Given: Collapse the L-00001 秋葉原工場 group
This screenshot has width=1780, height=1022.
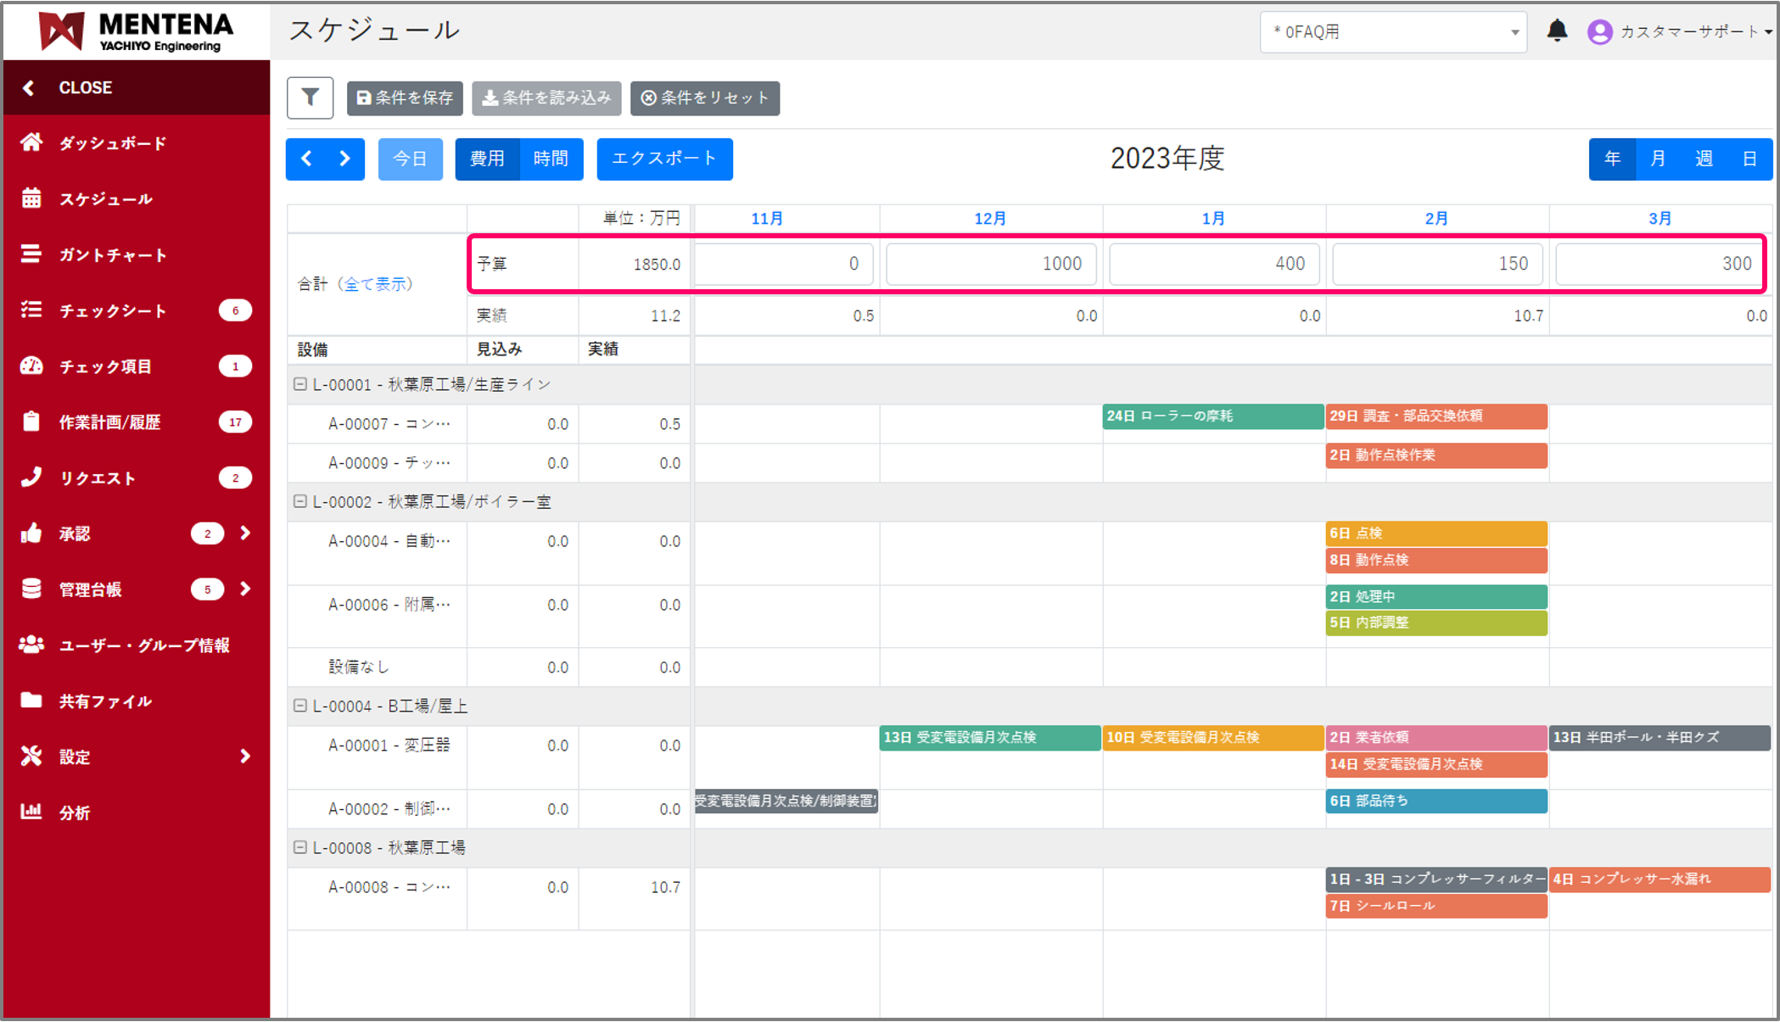Looking at the screenshot, I should click(299, 384).
